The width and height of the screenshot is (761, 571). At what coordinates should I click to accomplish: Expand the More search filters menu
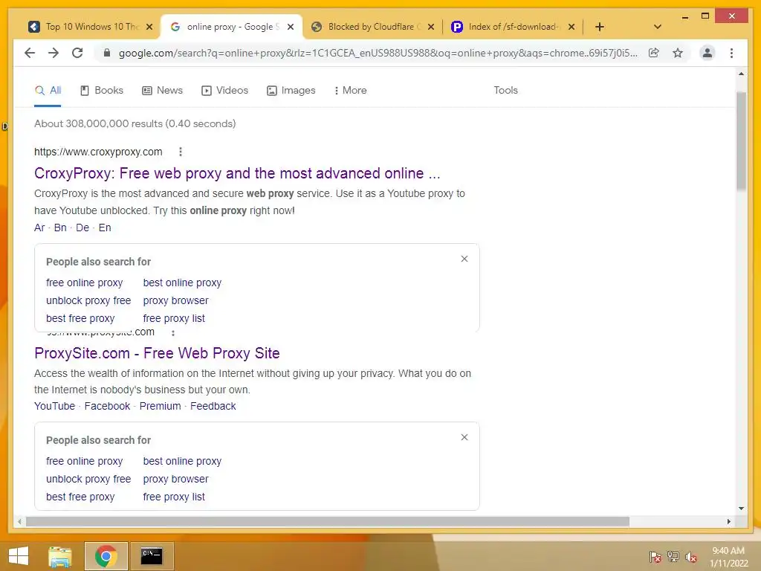coord(351,90)
